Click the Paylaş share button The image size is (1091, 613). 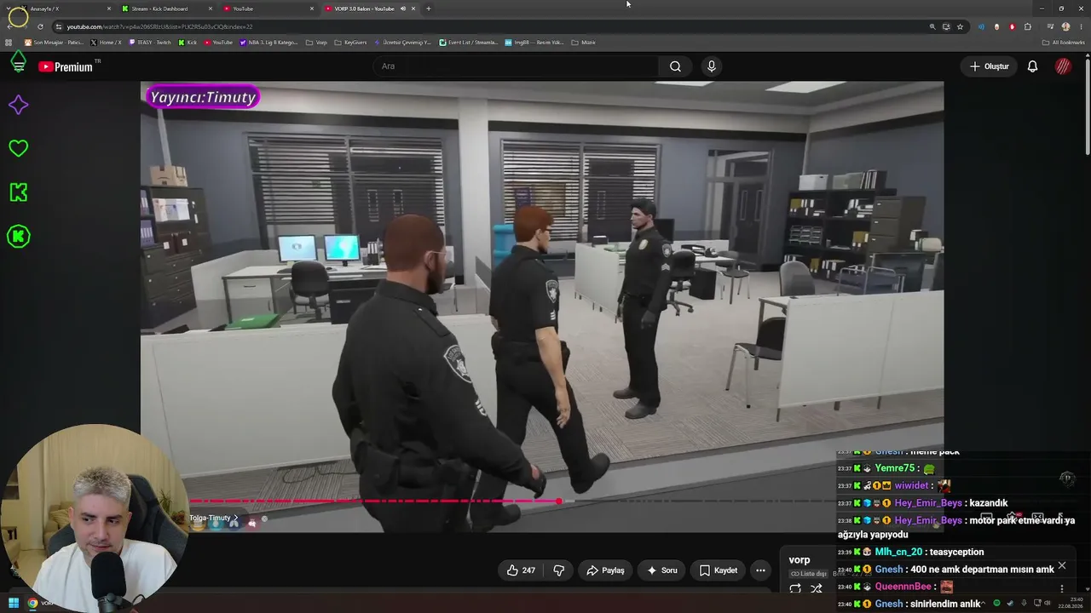(x=605, y=570)
